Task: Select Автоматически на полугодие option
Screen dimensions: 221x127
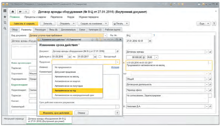Action: coord(78,86)
